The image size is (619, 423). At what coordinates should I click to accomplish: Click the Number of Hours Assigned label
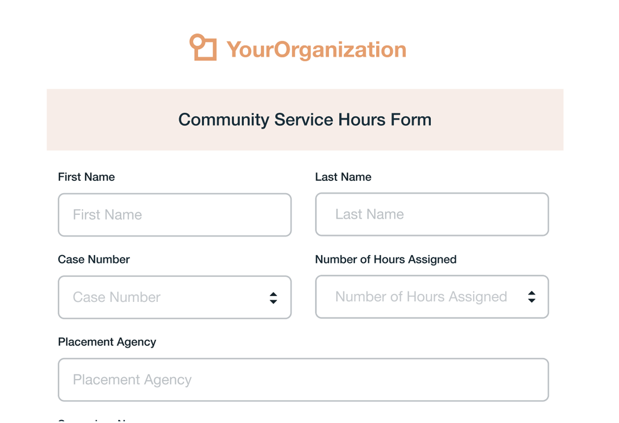point(386,259)
